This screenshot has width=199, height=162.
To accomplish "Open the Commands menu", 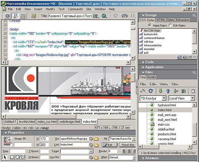I will coord(75,9).
